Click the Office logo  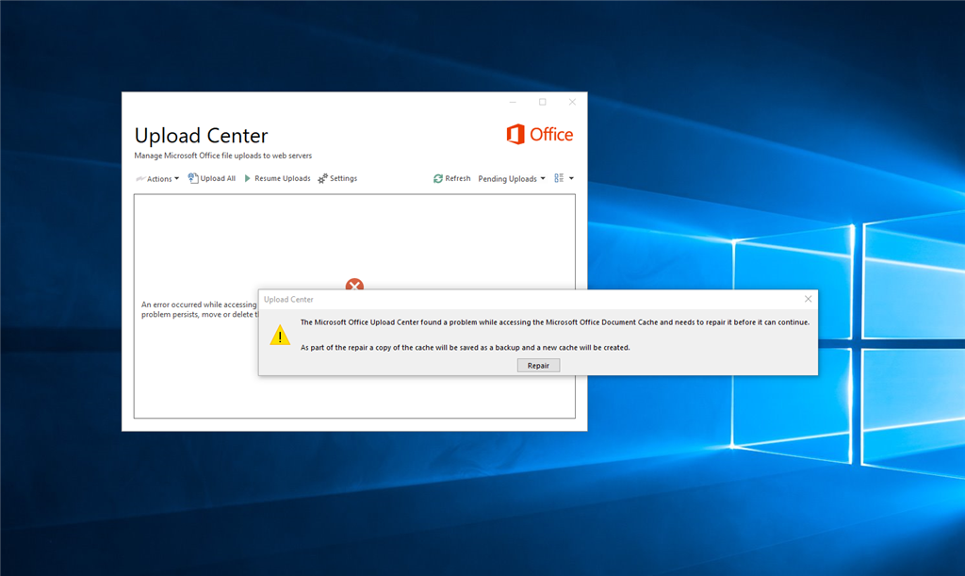pyautogui.click(x=540, y=134)
